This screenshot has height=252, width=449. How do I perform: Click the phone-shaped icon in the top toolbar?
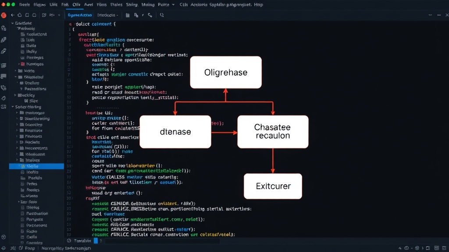(x=150, y=15)
